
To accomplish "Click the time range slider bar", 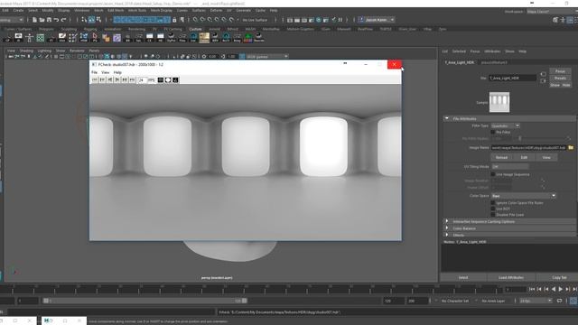I will 144,301.
